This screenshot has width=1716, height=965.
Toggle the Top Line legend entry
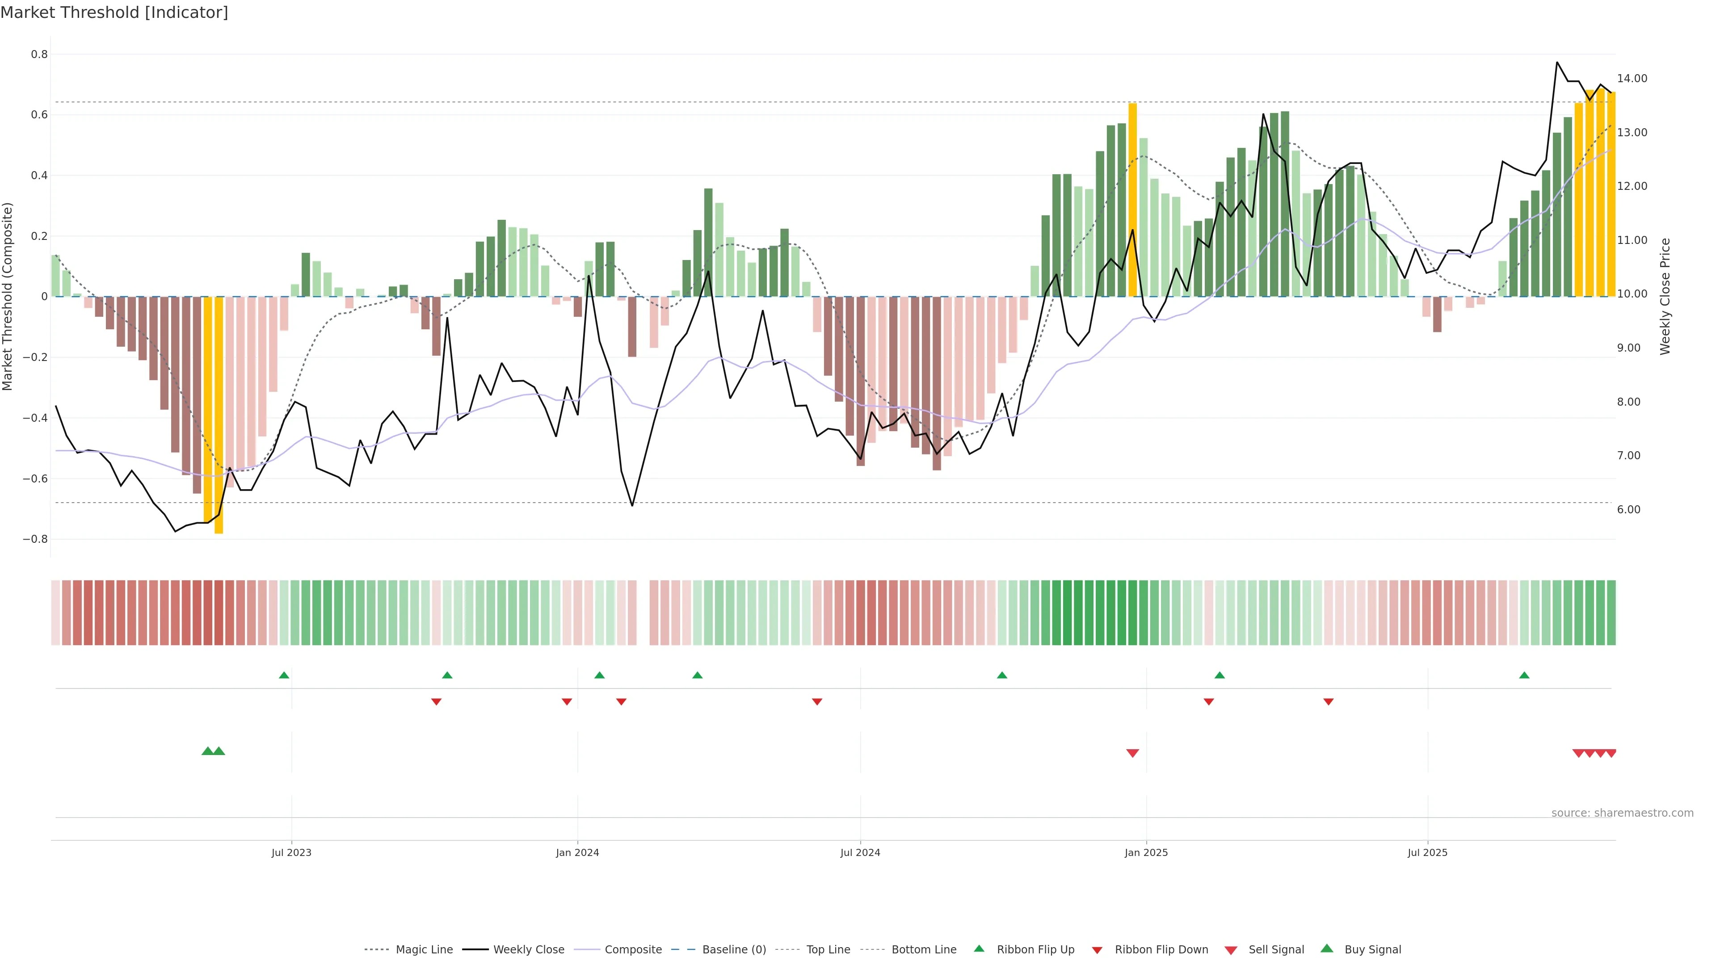(828, 950)
